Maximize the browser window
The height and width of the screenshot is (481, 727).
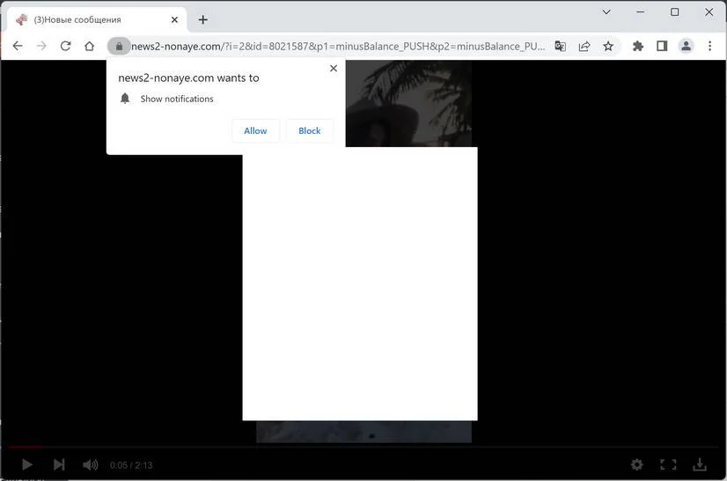click(x=674, y=12)
